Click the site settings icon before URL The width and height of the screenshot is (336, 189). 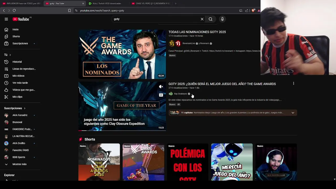click(x=76, y=10)
